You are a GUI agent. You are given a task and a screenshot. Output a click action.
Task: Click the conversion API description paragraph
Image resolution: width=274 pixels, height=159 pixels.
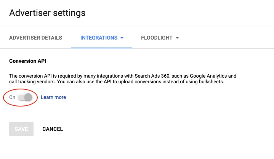point(123,79)
